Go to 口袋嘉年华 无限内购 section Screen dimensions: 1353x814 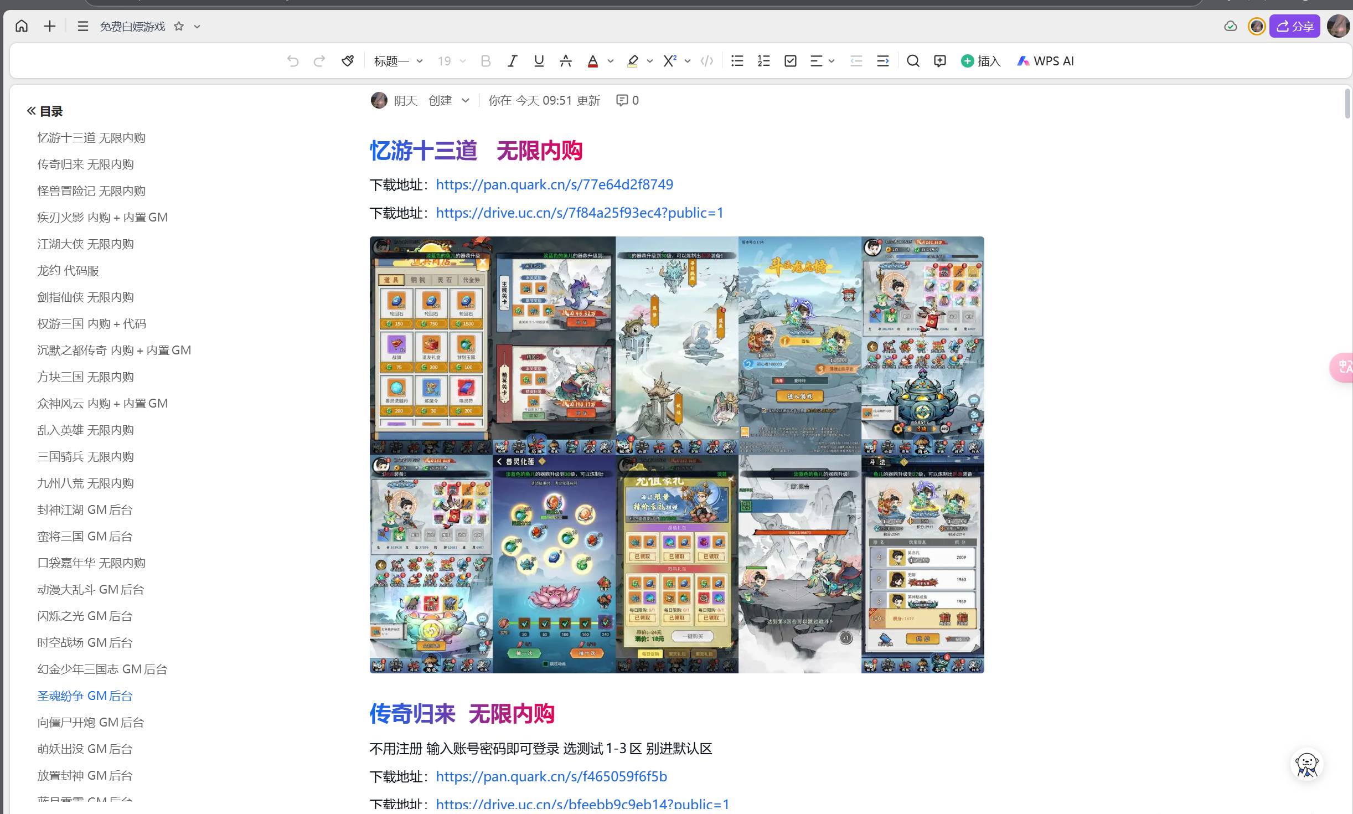91,563
